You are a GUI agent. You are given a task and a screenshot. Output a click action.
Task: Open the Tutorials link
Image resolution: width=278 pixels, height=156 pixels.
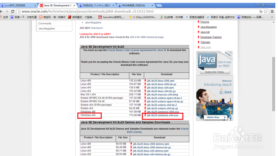205,42
